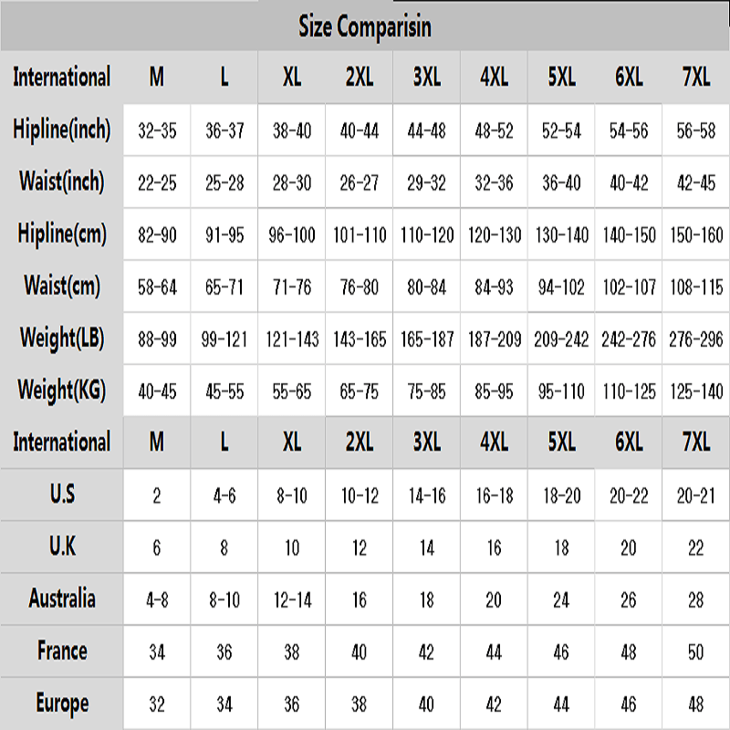Click the Waist(cm) row header
Image resolution: width=730 pixels, height=730 pixels.
click(62, 286)
